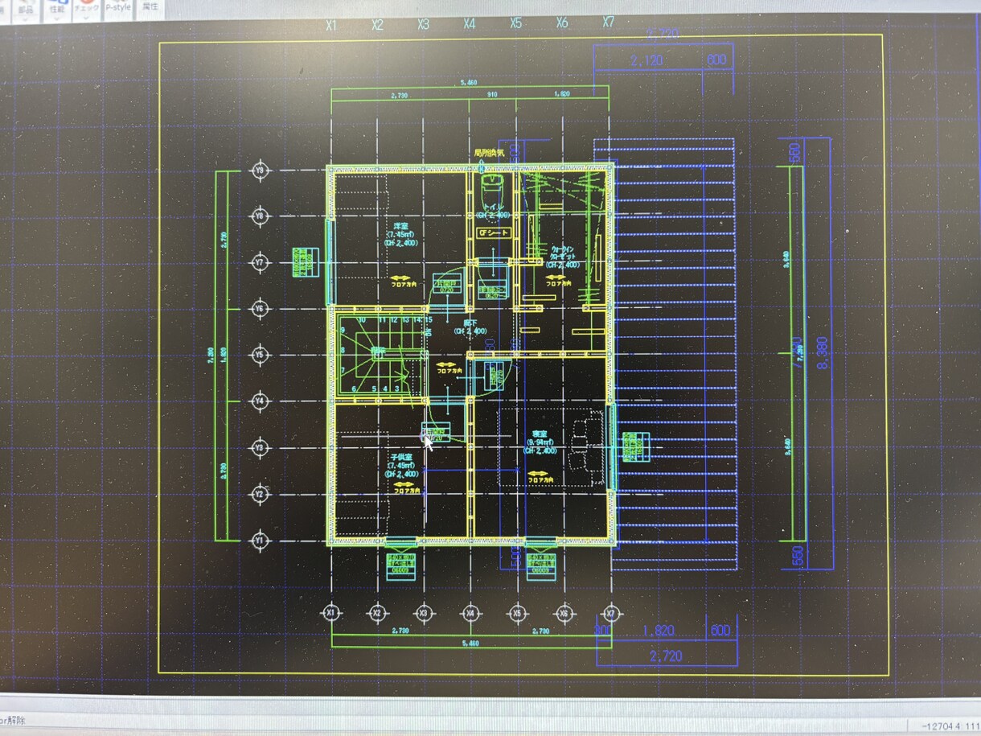This screenshot has width=981, height=736.
Task: Click the X7 grid bubble at bottom
Action: tap(612, 613)
